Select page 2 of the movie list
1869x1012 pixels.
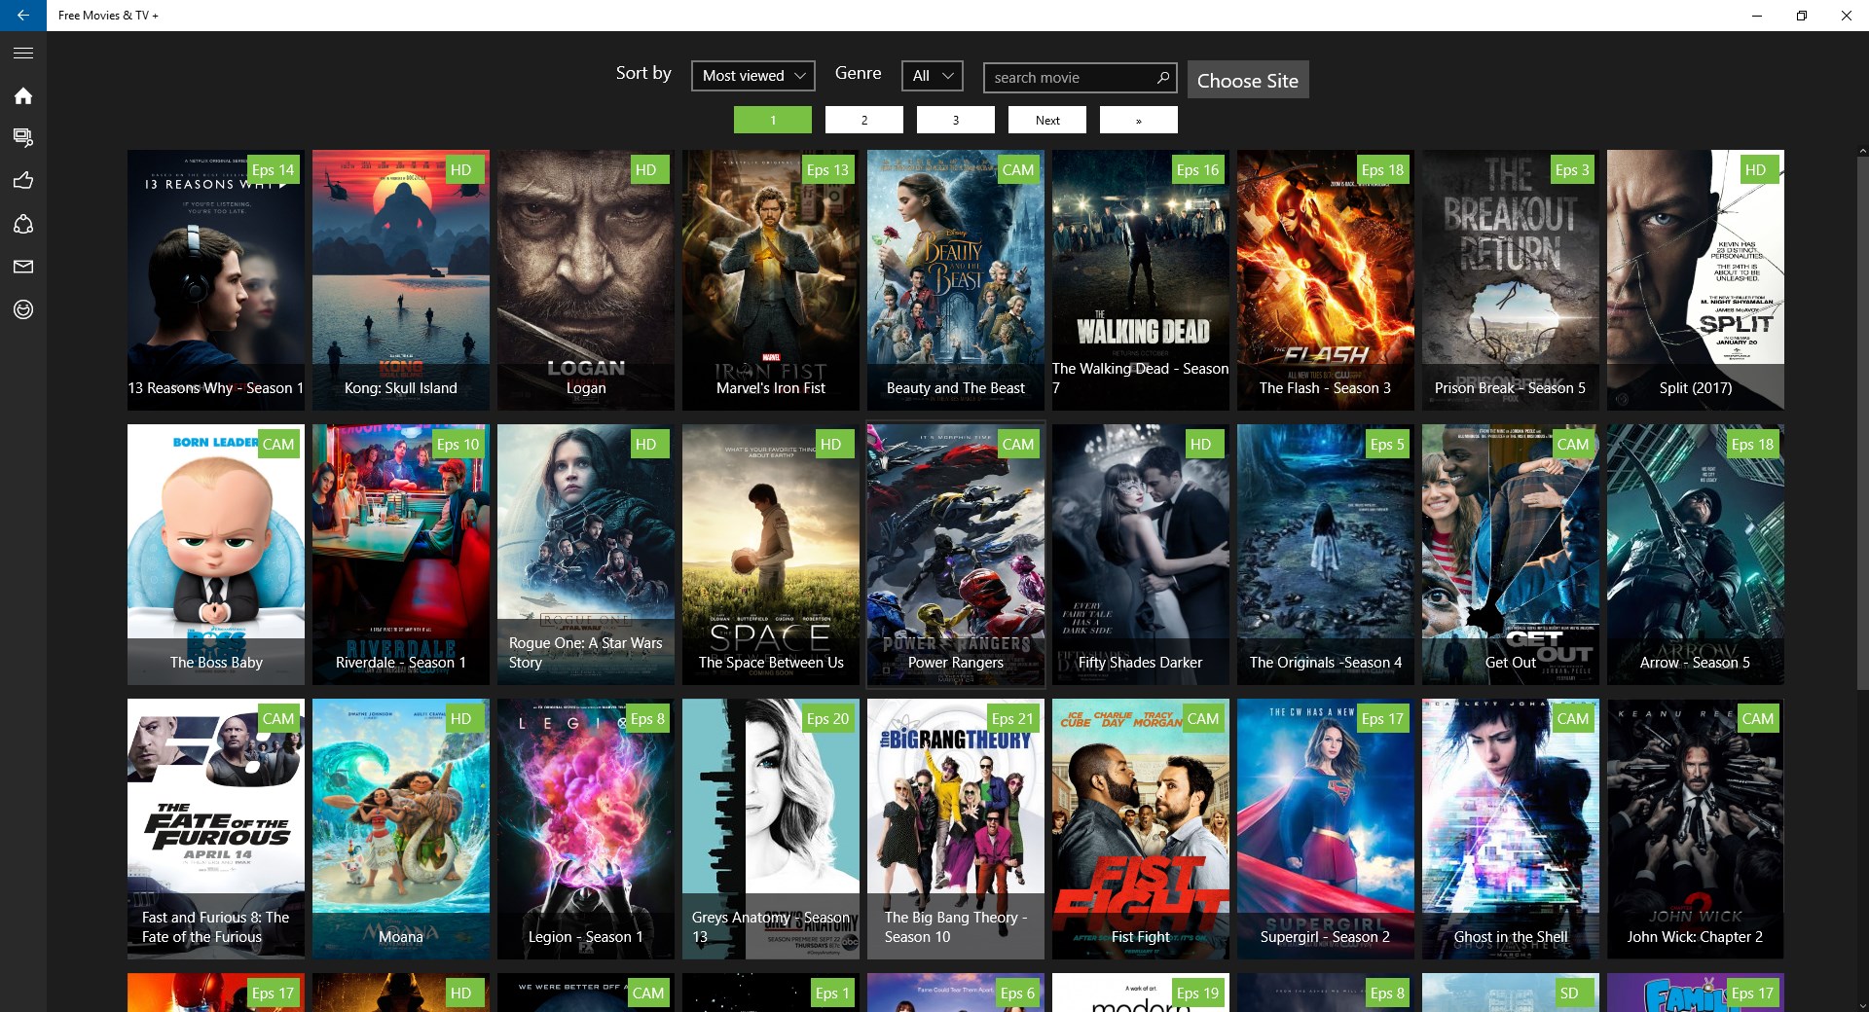click(x=863, y=119)
